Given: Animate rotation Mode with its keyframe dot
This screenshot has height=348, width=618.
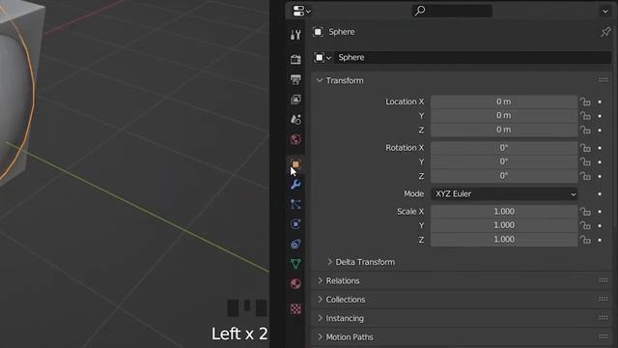Looking at the screenshot, I should pos(600,194).
